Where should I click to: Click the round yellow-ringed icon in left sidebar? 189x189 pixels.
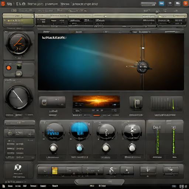click(x=10, y=133)
